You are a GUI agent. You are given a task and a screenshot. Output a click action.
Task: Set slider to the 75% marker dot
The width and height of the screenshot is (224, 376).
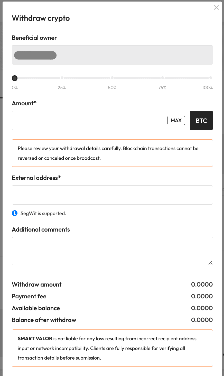[162, 78]
